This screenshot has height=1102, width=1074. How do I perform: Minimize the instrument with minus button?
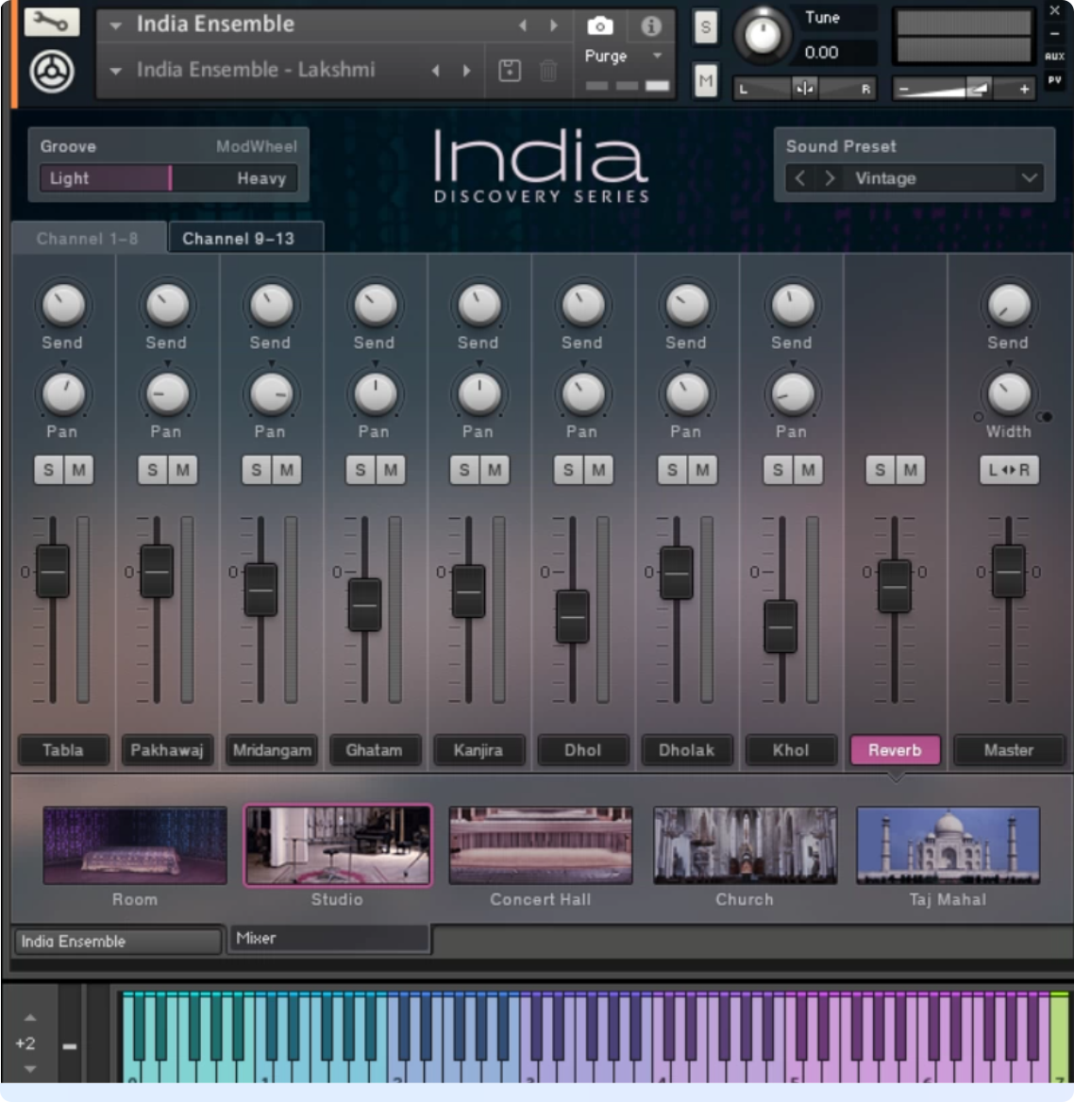tap(1054, 33)
